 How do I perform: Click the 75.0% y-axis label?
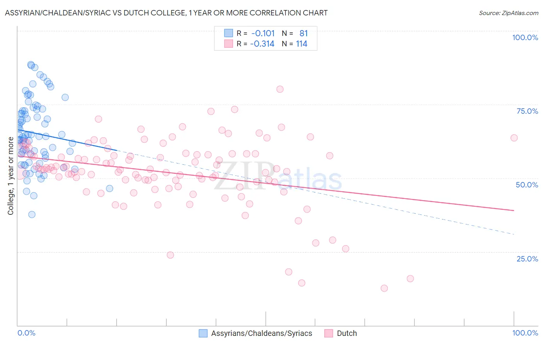(x=527, y=111)
